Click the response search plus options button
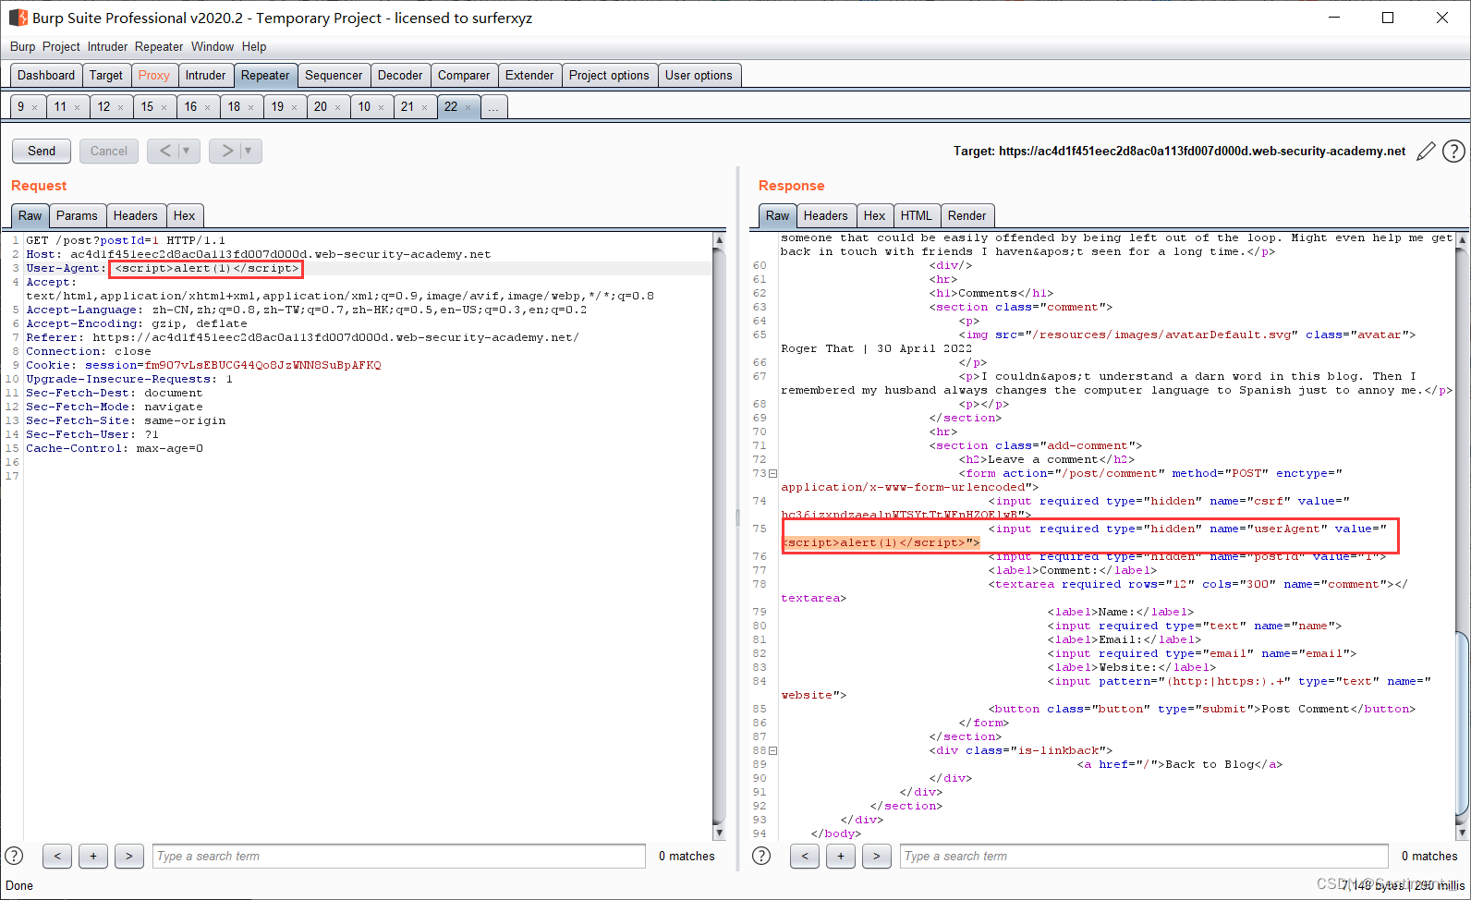The height and width of the screenshot is (900, 1471). pos(841,856)
